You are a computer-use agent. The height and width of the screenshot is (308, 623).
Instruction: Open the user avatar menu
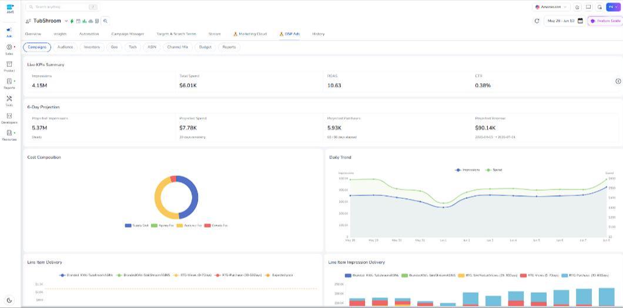click(612, 7)
